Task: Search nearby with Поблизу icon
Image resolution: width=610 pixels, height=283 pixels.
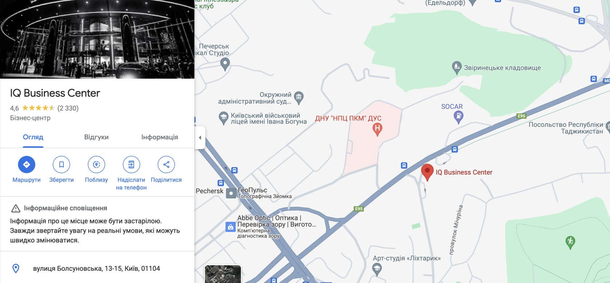Action: (96, 165)
